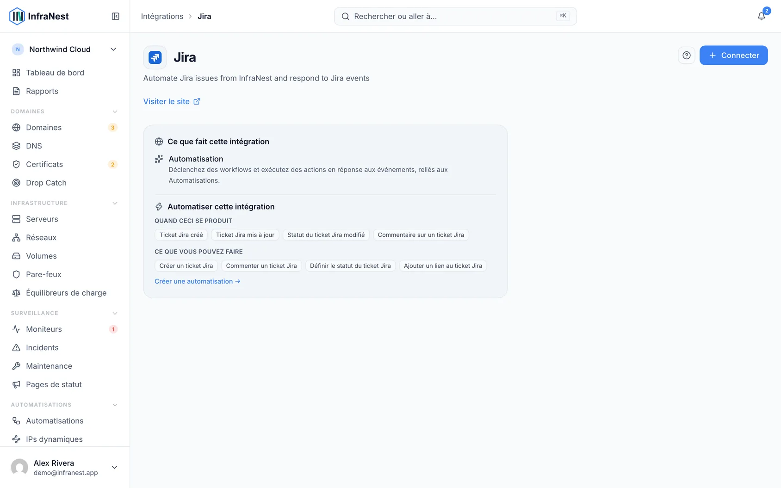Click the 'Ticket Jira mis à jour' chip
Screen dimensions: 781x488
tap(245, 235)
